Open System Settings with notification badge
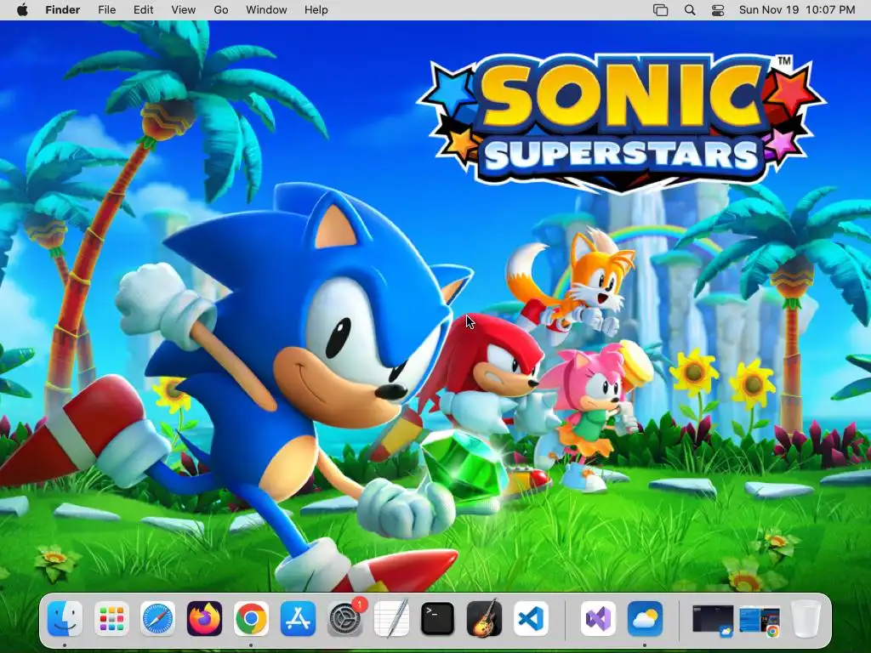871x653 pixels. click(345, 618)
